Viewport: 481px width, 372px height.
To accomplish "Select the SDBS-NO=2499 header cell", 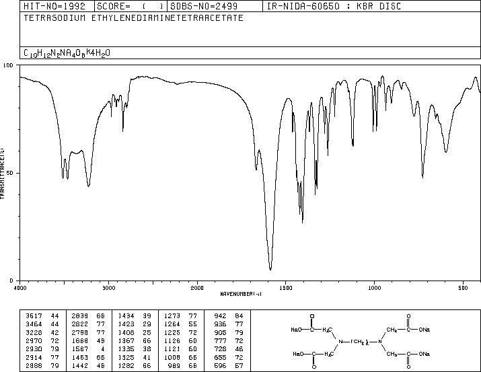I will [204, 6].
